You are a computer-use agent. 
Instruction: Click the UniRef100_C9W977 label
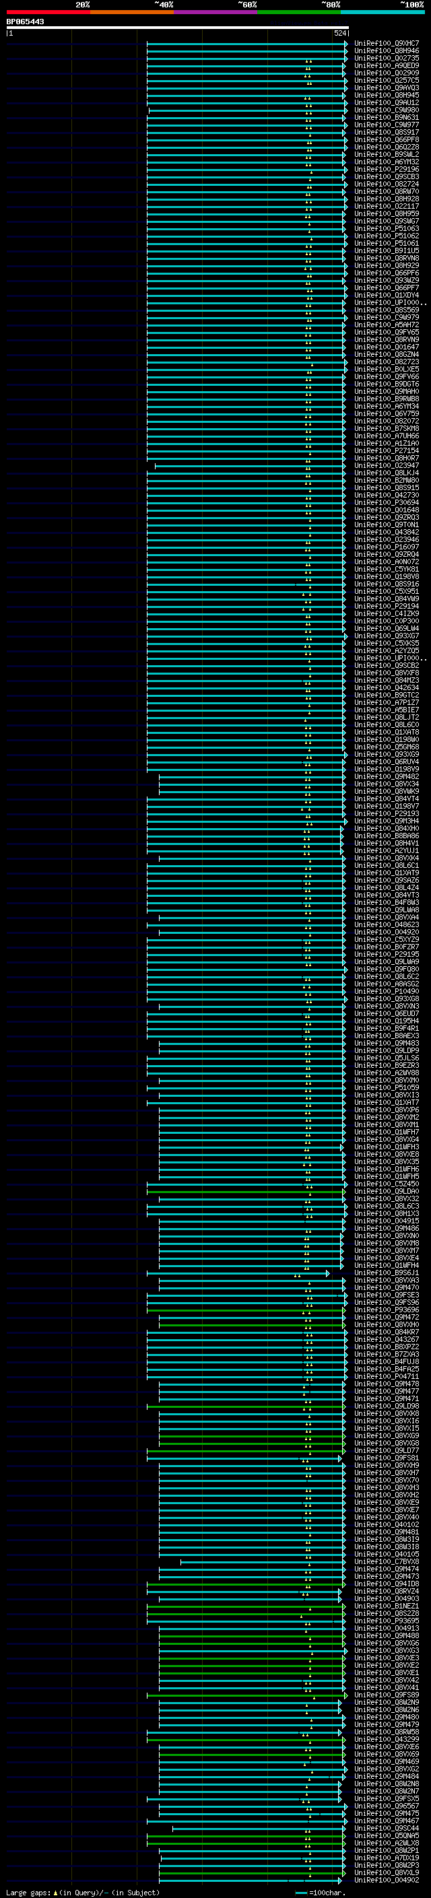(387, 125)
